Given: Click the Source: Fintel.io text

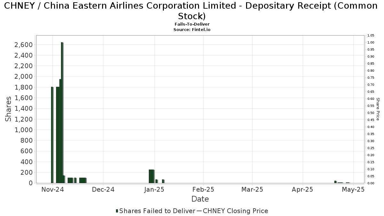Looking at the screenshot, I should click(x=192, y=29).
